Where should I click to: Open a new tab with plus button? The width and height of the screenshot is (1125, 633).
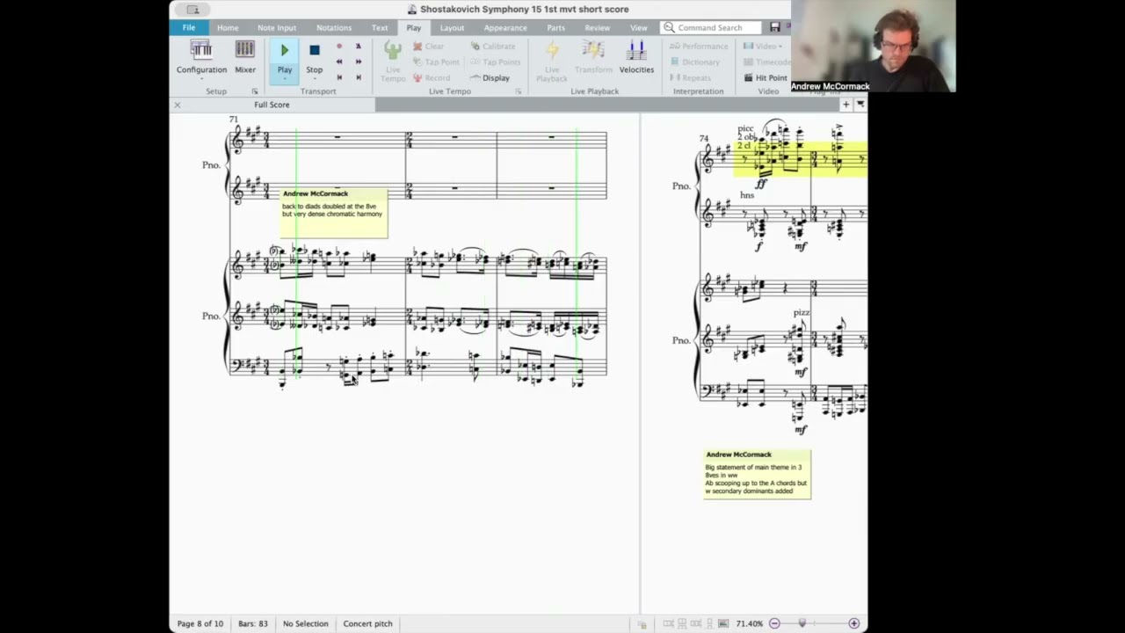846,105
